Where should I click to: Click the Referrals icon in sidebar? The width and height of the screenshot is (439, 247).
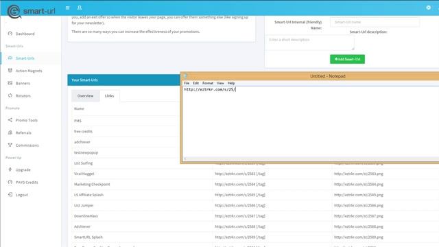[10, 132]
